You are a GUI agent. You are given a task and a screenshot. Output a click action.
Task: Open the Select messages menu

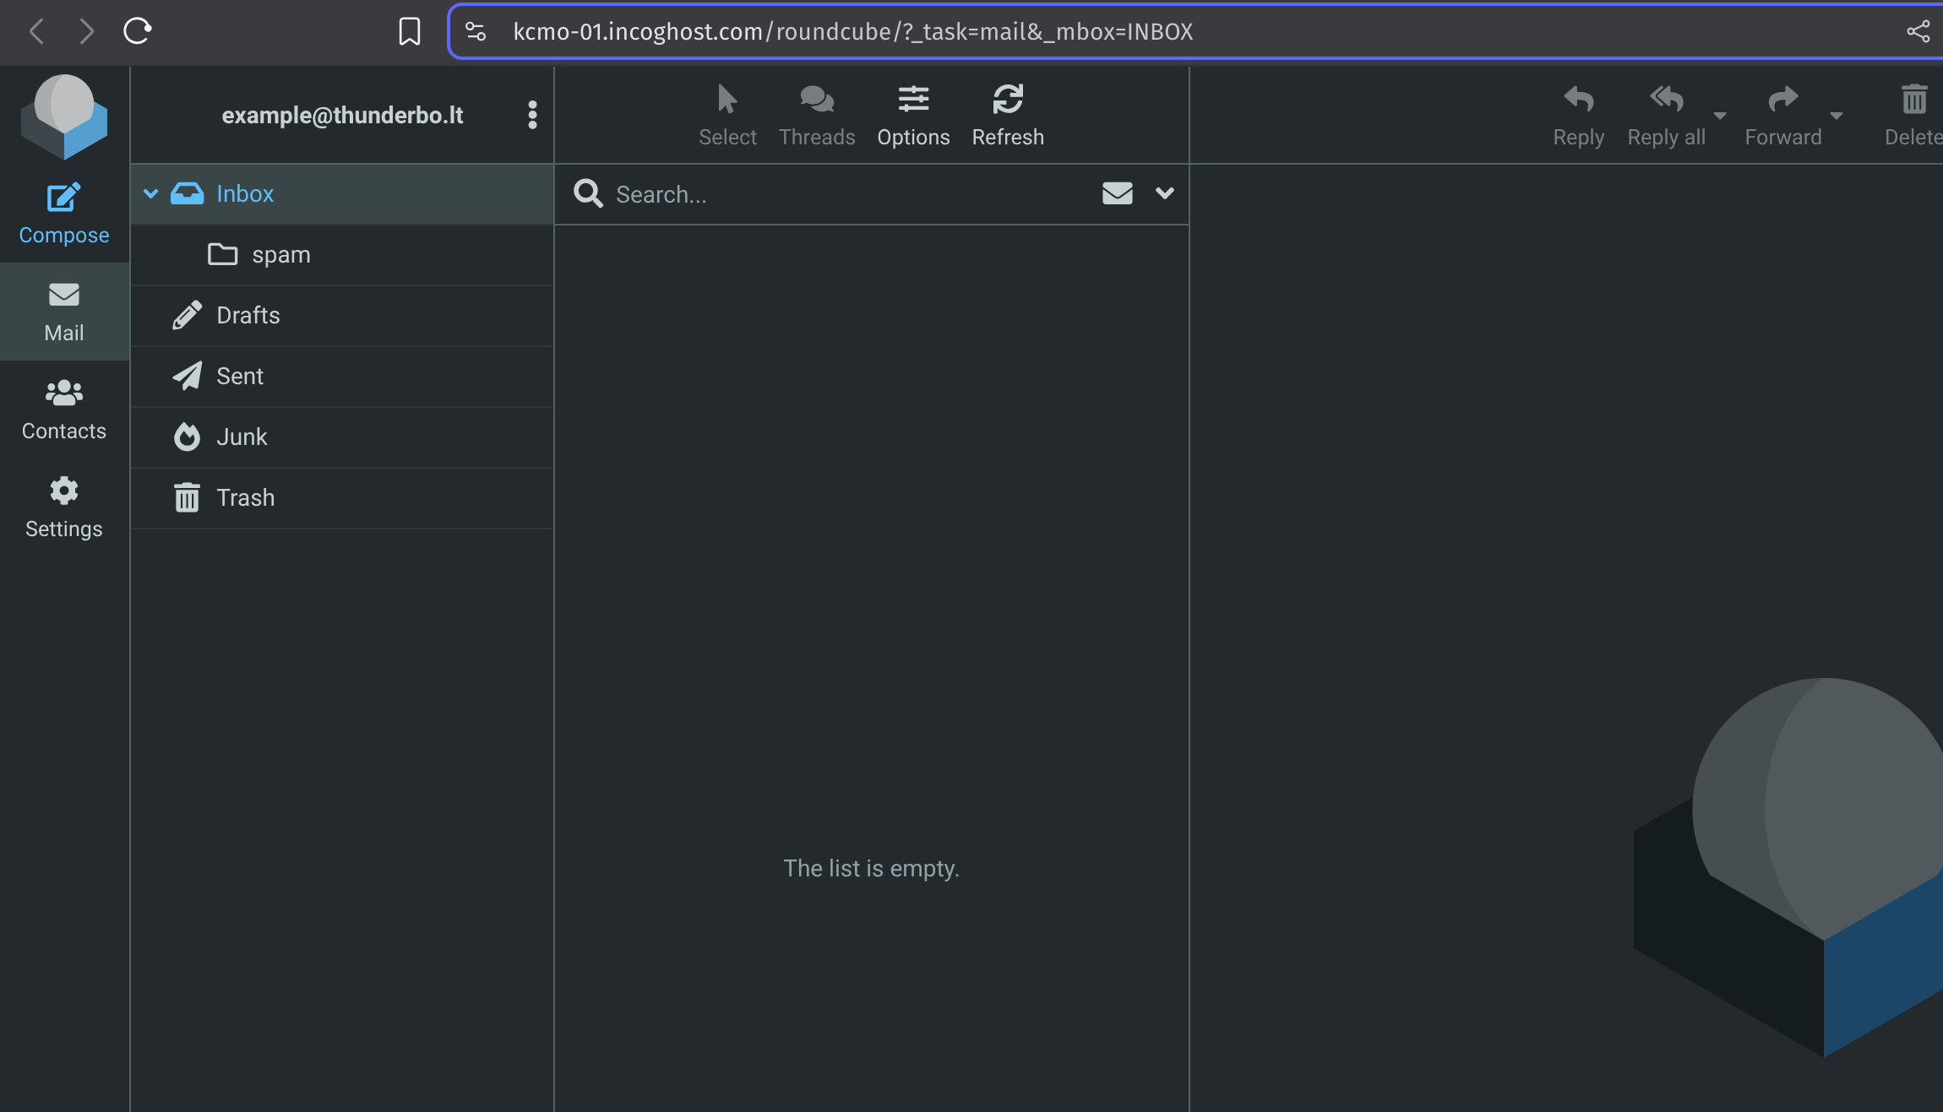tap(727, 100)
